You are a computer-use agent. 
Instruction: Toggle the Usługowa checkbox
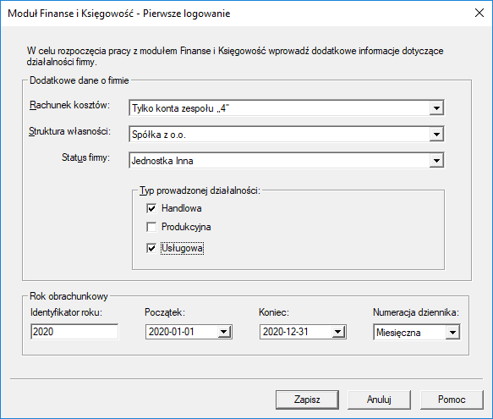[x=151, y=248]
